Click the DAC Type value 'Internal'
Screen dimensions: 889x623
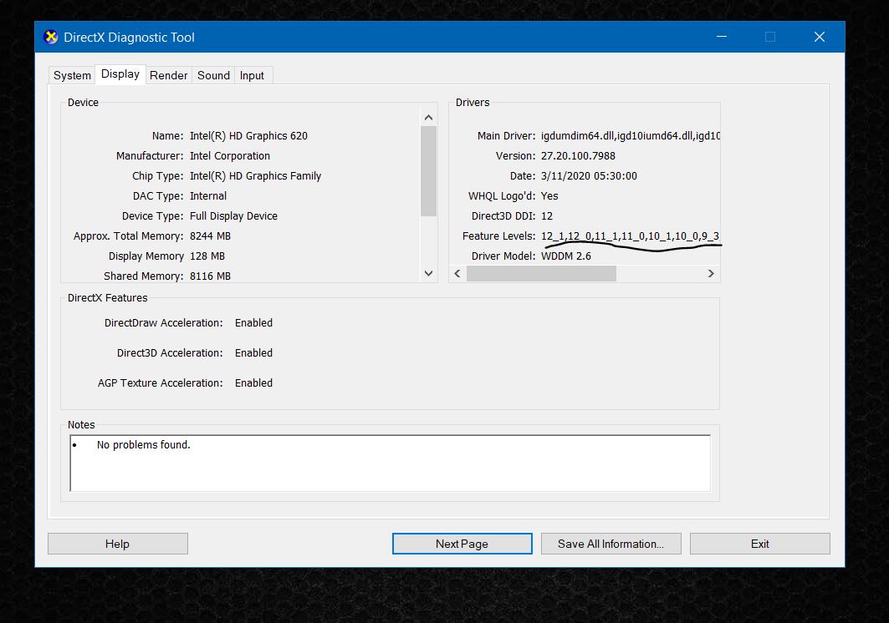[x=208, y=196]
